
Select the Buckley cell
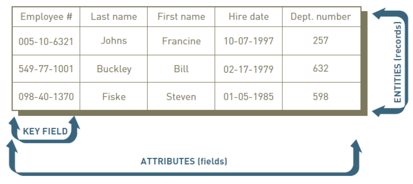tap(114, 69)
